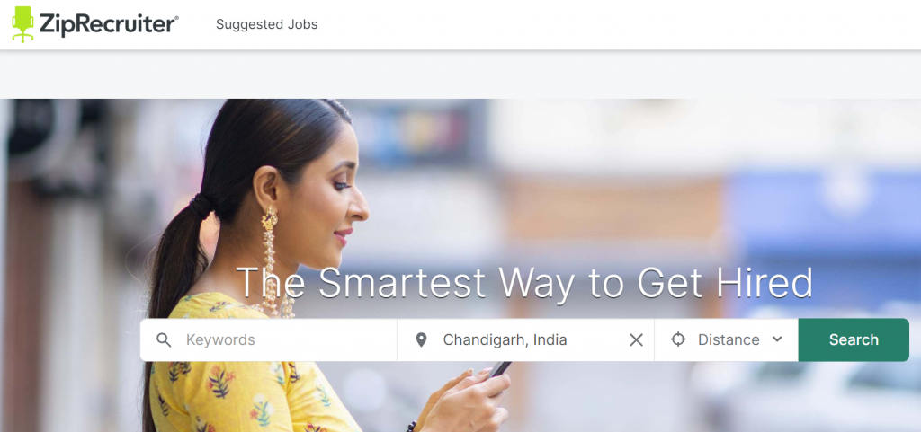Focus the Keywords search input

(x=268, y=340)
